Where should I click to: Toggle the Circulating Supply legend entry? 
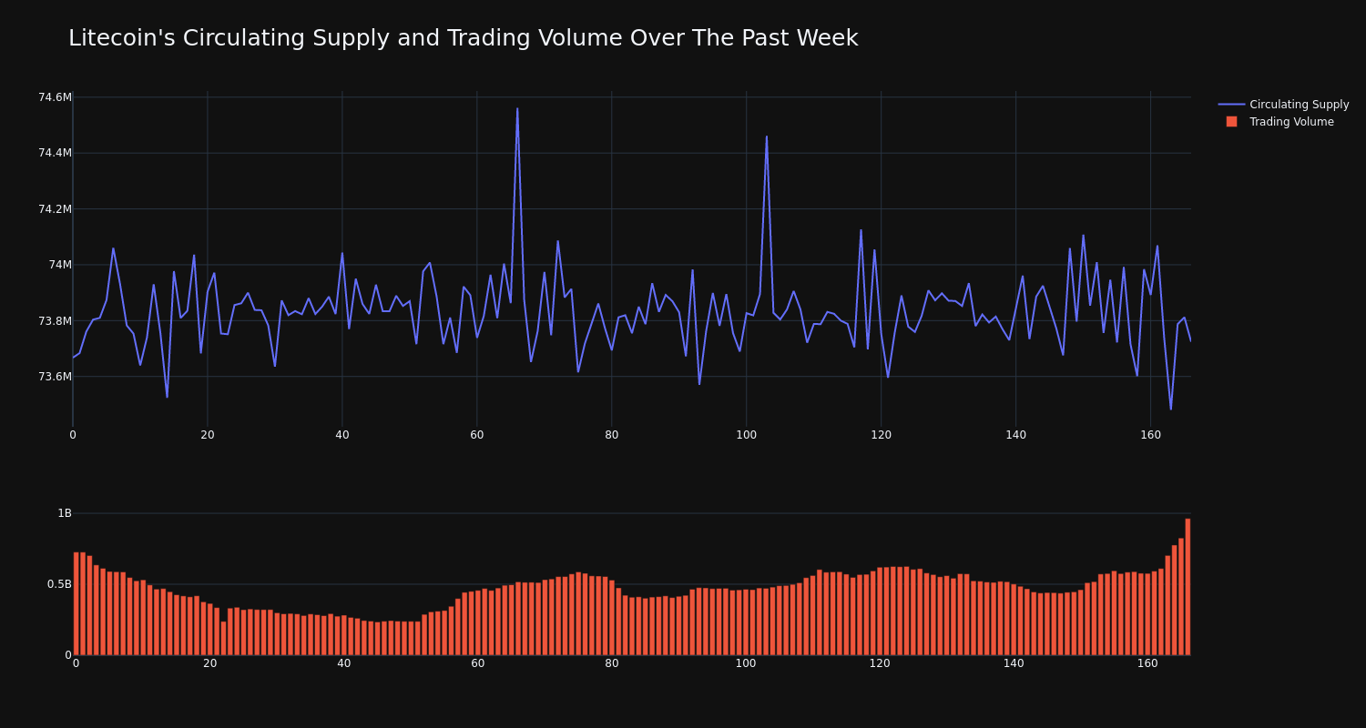tap(1283, 105)
